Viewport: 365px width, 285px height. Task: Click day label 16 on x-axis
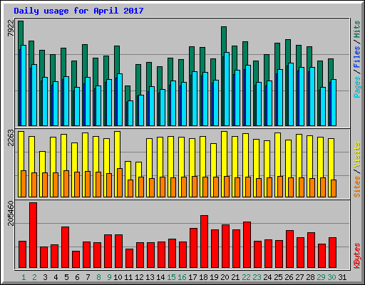182,277
